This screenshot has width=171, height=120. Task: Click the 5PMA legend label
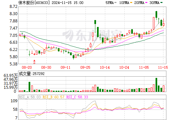[x=110, y=3]
